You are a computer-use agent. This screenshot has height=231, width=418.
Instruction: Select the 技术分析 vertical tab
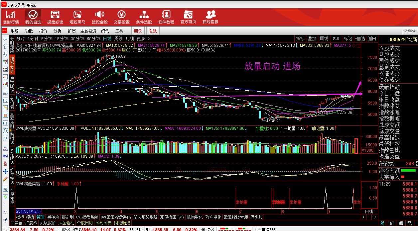pyautogui.click(x=12, y=64)
